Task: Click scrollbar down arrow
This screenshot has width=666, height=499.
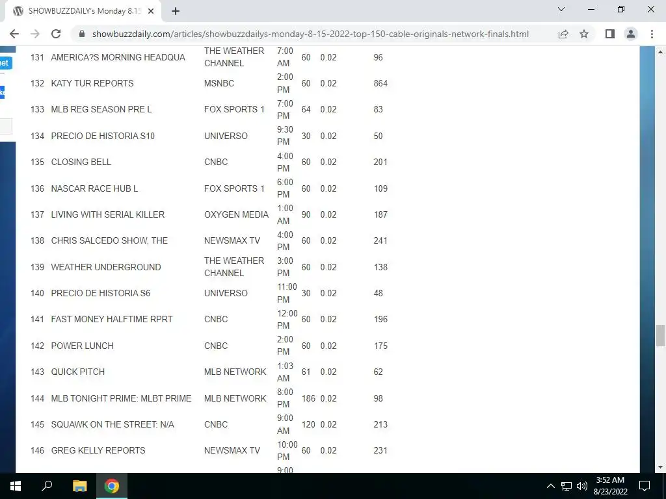Action: (x=660, y=468)
